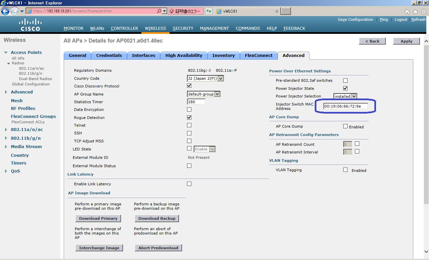This screenshot has width=429, height=260.
Task: Switch to the High Availability tab
Action: point(184,56)
